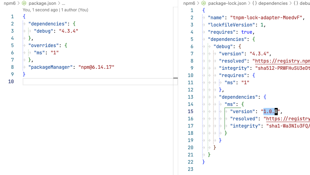Viewport: 310px width, 175px height.
Task: Select package.json breadcrumb item
Action: [x=42, y=3]
